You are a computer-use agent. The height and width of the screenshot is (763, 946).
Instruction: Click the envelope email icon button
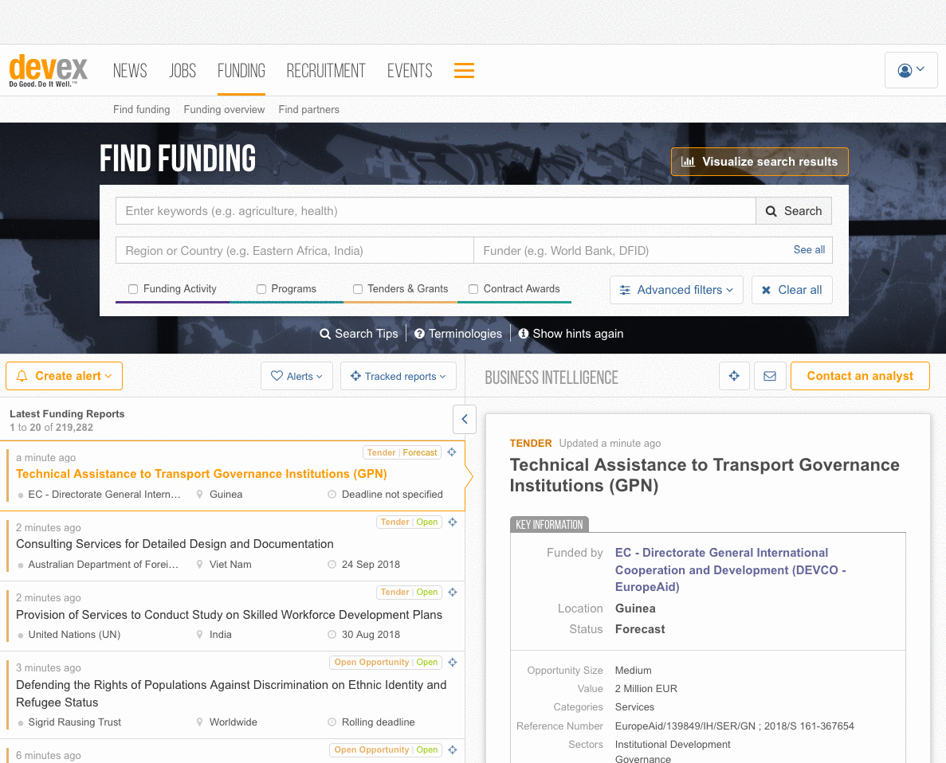(770, 376)
